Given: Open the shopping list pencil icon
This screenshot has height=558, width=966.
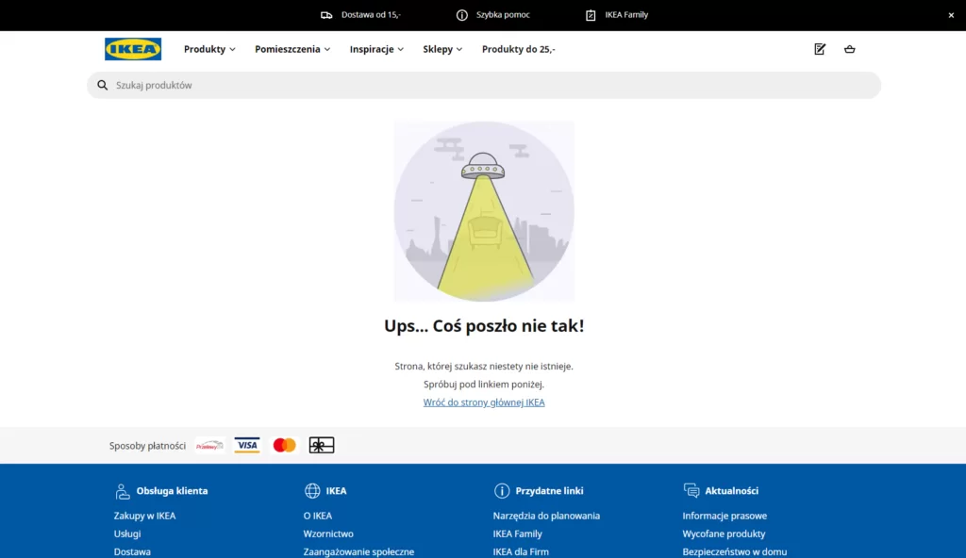Looking at the screenshot, I should 820,49.
